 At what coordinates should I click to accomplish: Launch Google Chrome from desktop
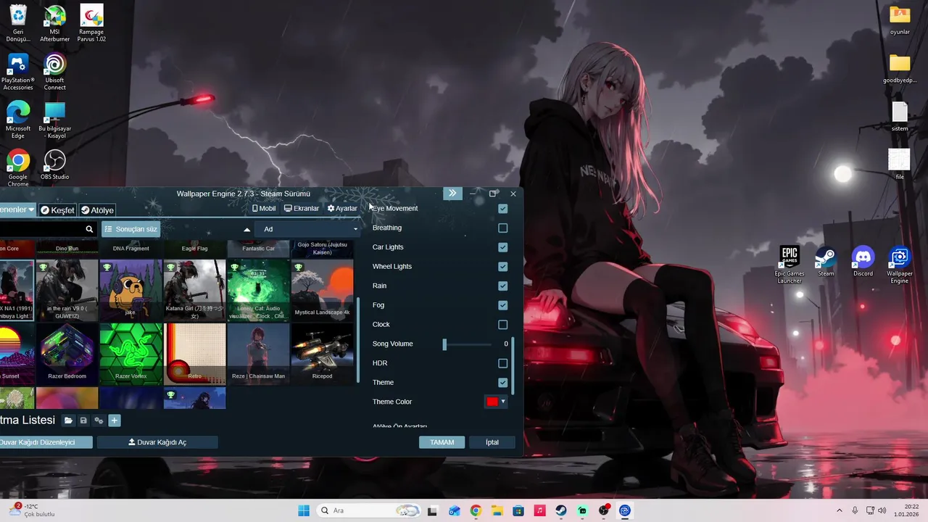coord(18,168)
